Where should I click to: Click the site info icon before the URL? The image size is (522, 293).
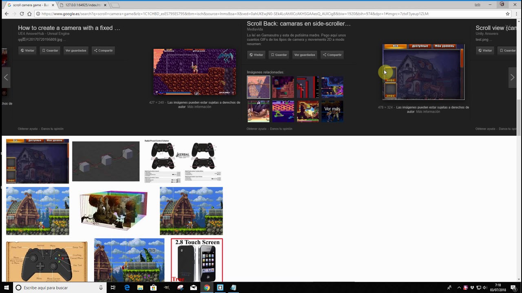(x=38, y=14)
